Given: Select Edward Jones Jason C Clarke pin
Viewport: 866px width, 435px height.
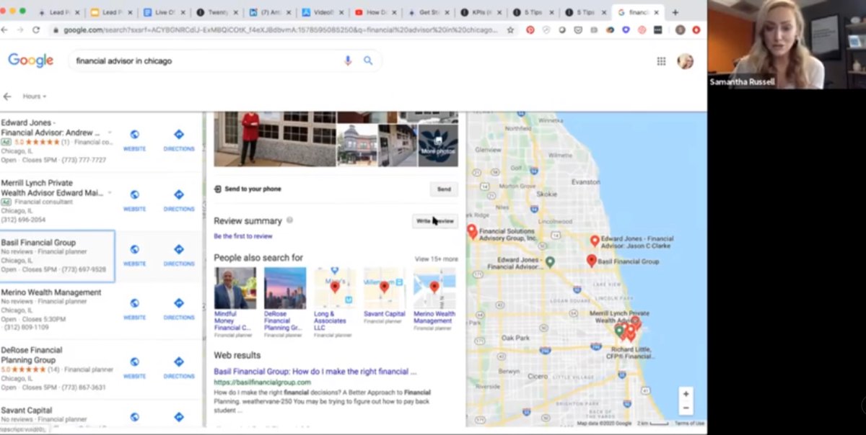Looking at the screenshot, I should 595,241.
